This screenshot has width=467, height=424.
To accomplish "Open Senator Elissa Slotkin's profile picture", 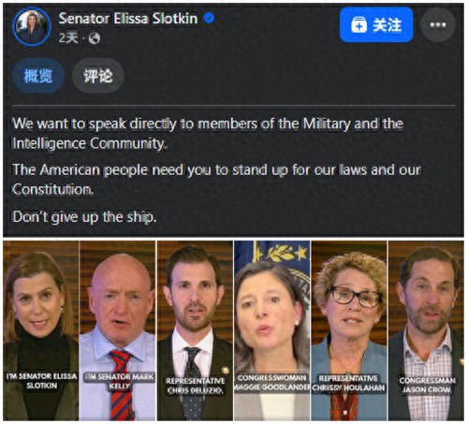I will pos(32,26).
